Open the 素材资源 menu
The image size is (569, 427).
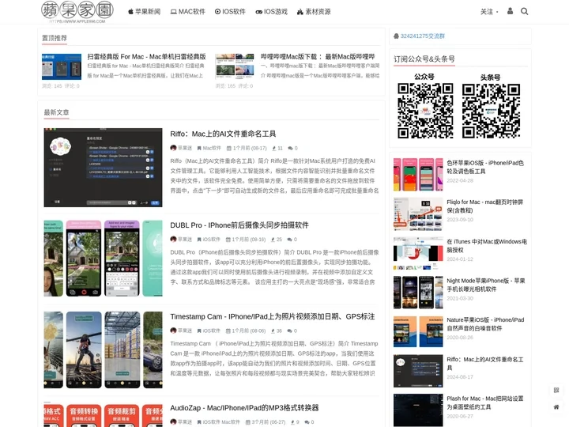(x=314, y=12)
